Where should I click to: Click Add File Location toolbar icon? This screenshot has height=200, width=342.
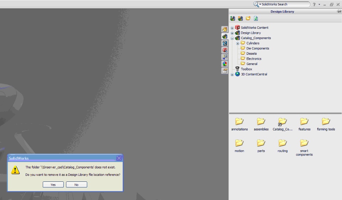(240, 18)
